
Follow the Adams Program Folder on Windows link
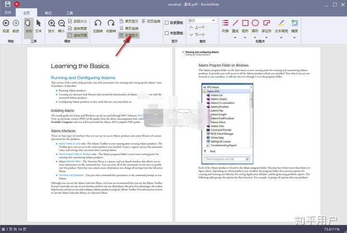pos(75,154)
